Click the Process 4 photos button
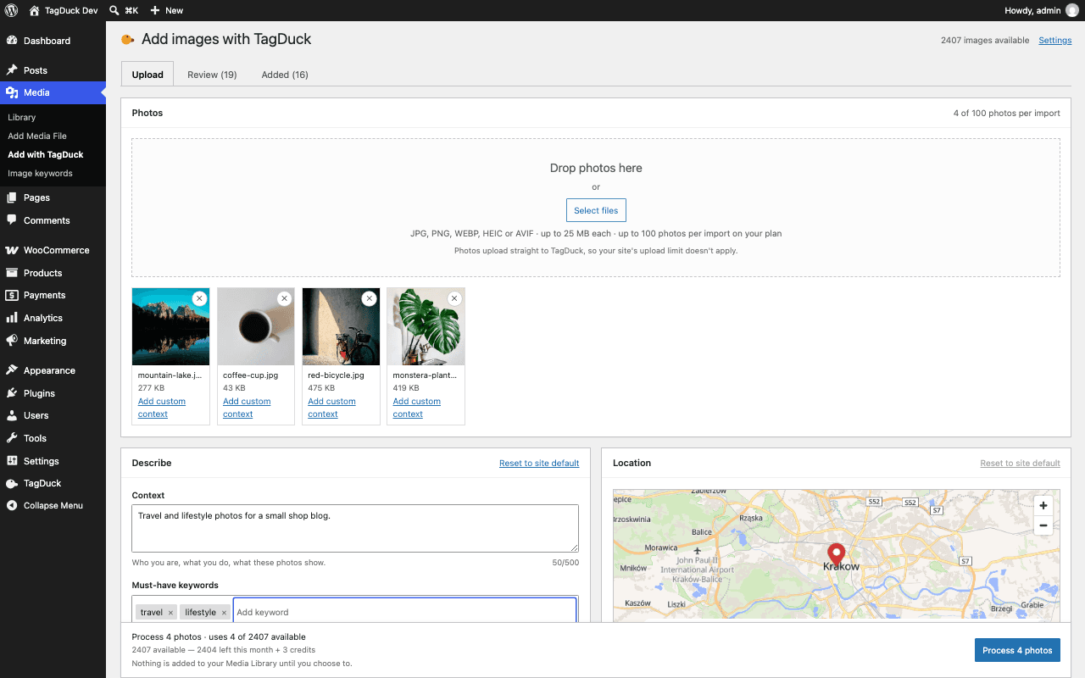Screen dimensions: 1085x678 (x=1017, y=650)
